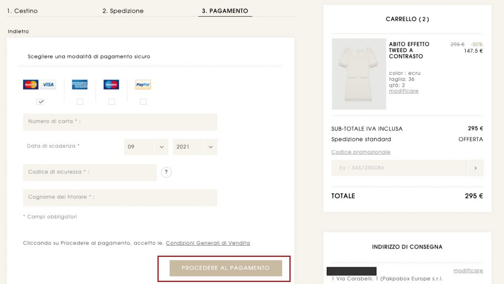Open the expiry year dropdown

195,147
